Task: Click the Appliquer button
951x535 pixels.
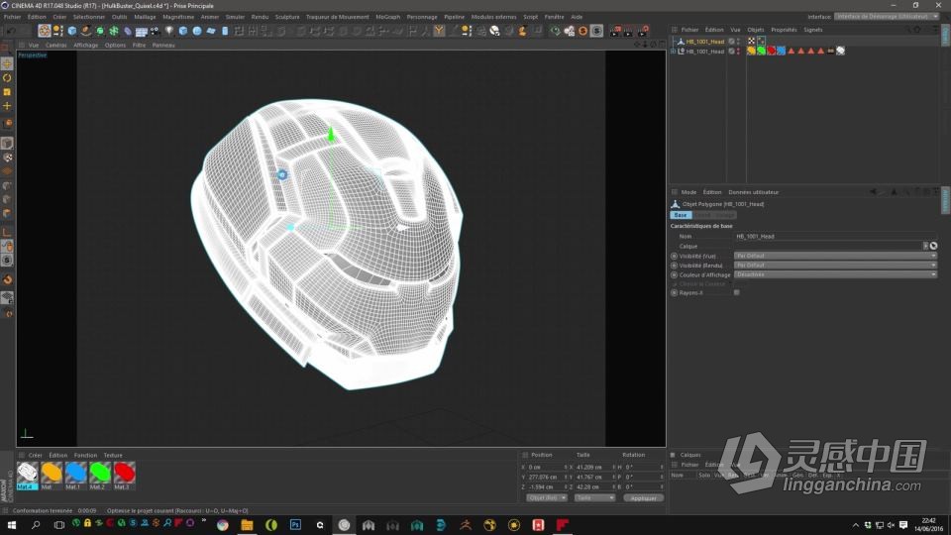Action: (644, 498)
